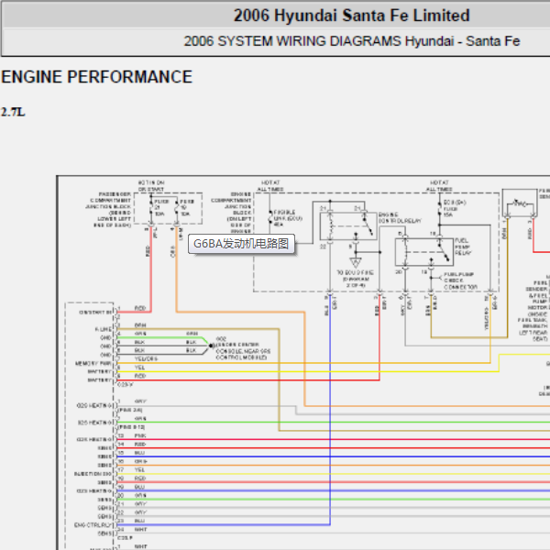The image size is (550, 550).
Task: Click the INJECTION pin label at pin 17
Action: pos(93,474)
